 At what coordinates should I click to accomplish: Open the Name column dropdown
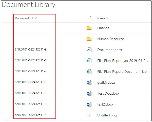click(x=108, y=18)
